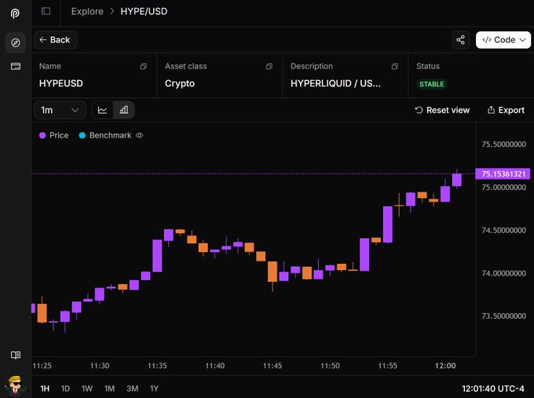This screenshot has height=398, width=534.
Task: Click the 11:45 time axis label
Action: 272,366
